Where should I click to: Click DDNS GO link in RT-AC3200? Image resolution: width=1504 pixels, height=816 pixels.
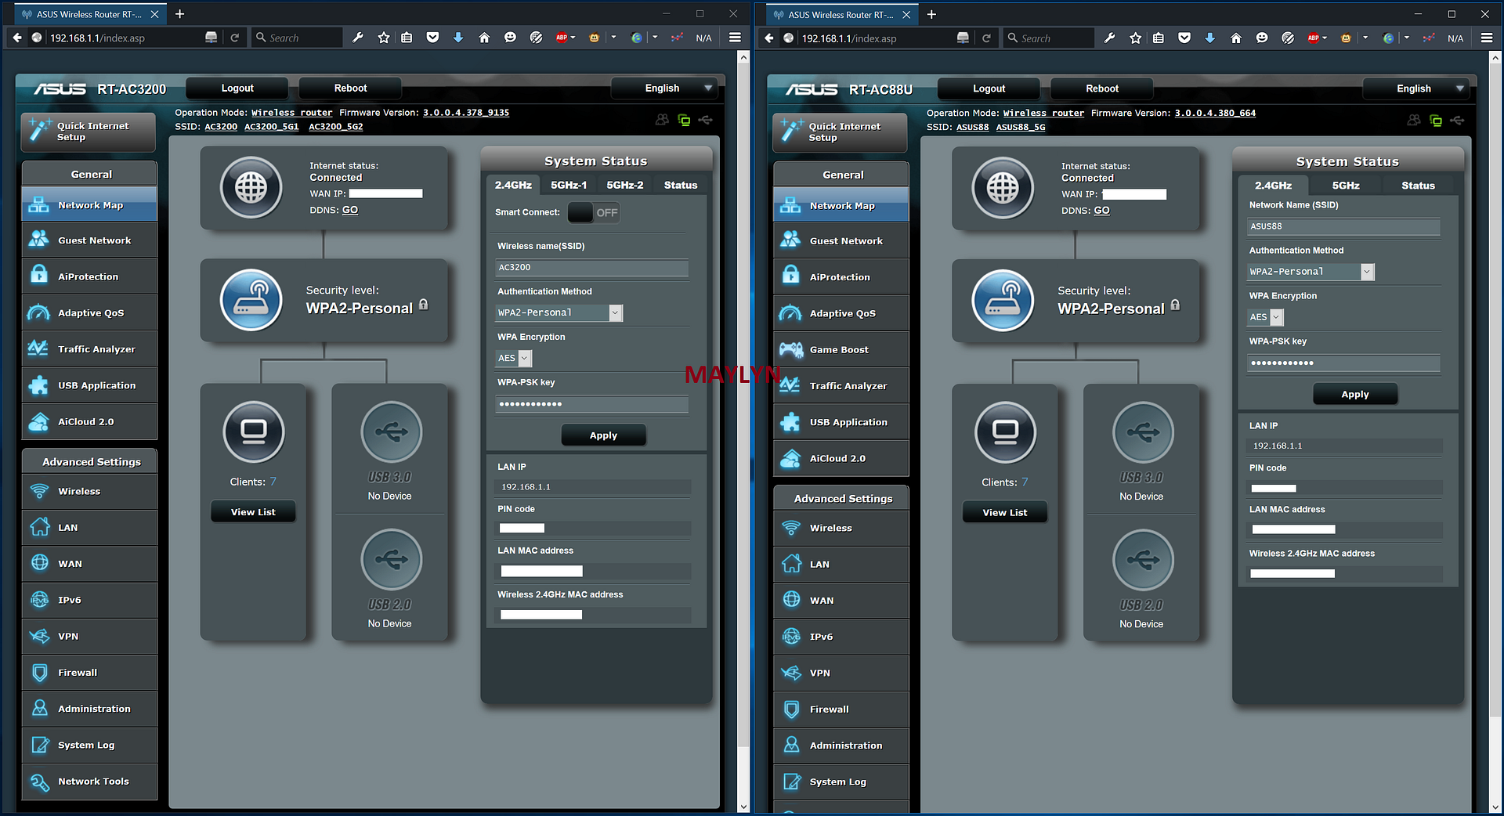(350, 210)
